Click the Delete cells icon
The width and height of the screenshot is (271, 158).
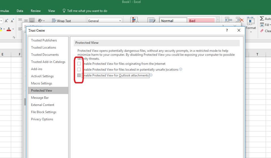(240, 20)
